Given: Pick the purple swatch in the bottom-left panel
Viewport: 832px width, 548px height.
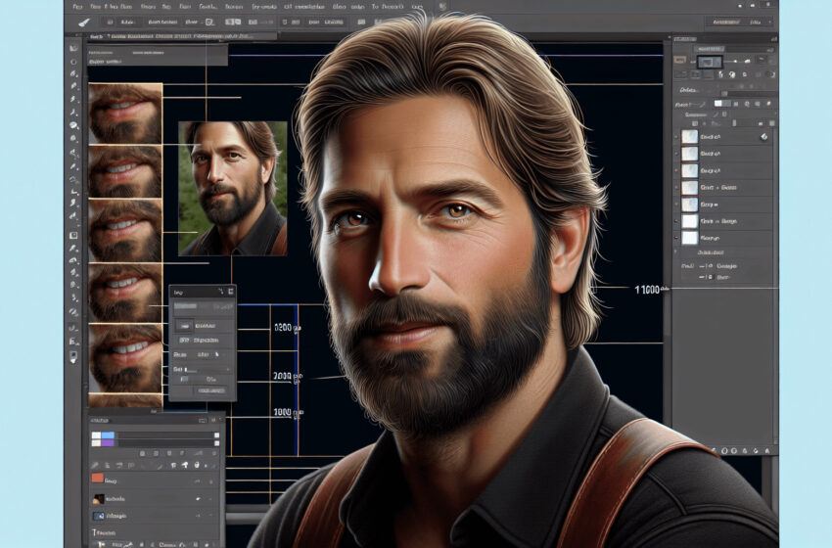Looking at the screenshot, I should (108, 443).
